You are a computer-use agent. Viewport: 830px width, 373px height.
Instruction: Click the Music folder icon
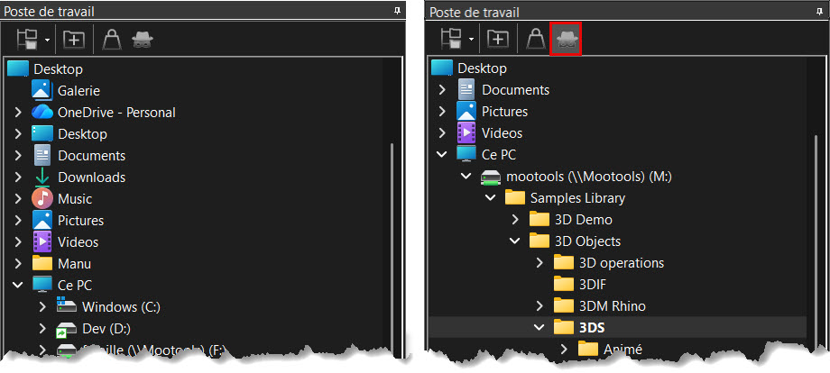coord(42,199)
